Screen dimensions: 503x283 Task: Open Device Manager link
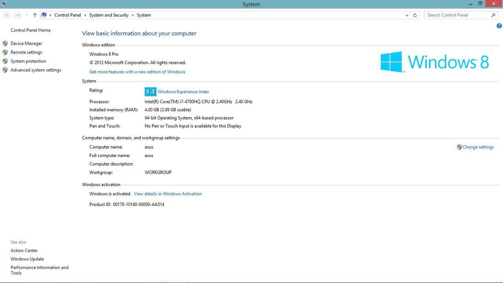(26, 44)
